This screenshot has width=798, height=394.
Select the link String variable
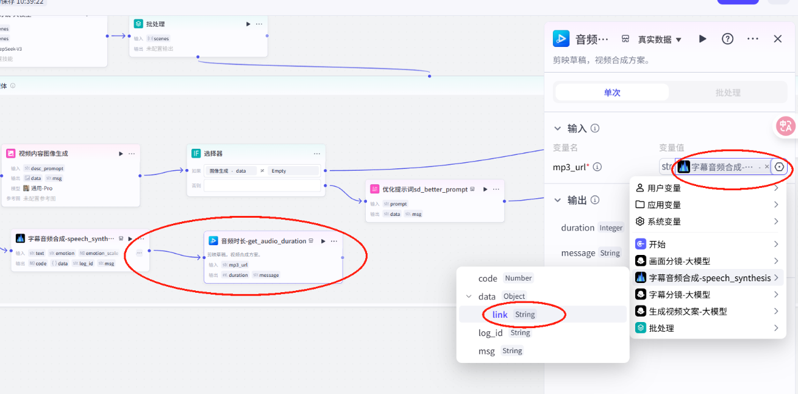click(500, 313)
